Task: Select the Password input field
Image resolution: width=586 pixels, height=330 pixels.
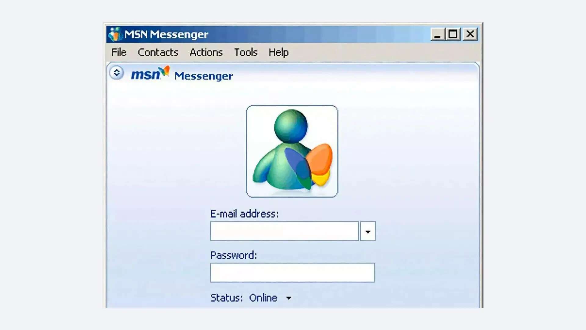Action: point(293,272)
